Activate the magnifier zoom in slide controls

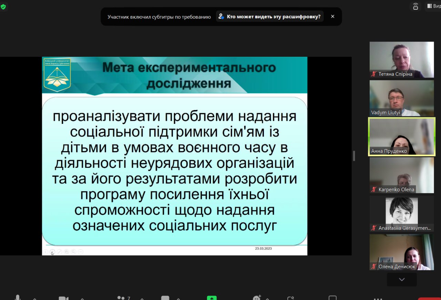73,252
